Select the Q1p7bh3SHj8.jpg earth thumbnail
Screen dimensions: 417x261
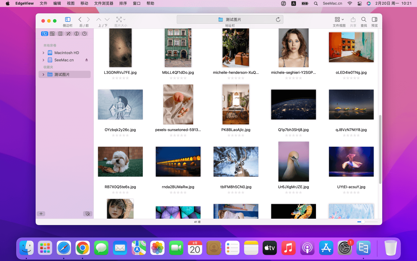point(293,104)
